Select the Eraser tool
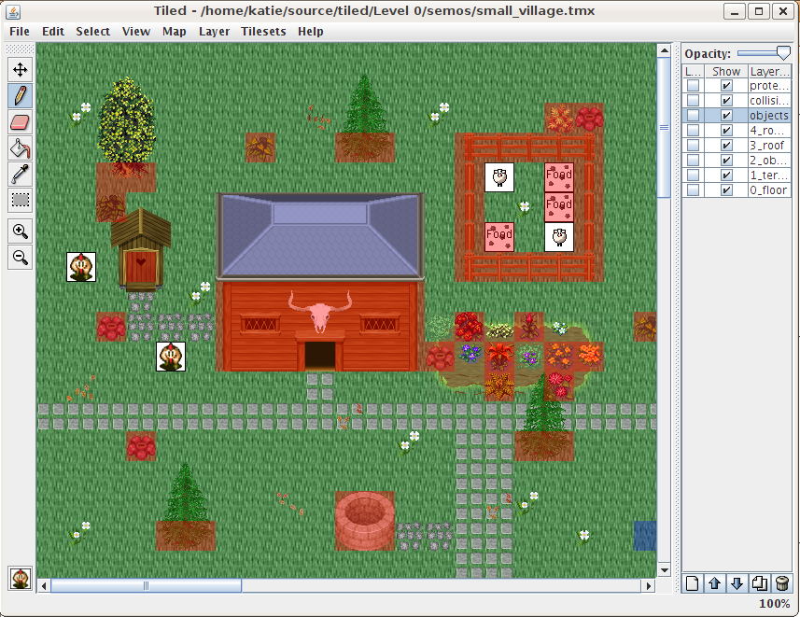Screen dimensions: 800x617 click(x=20, y=121)
